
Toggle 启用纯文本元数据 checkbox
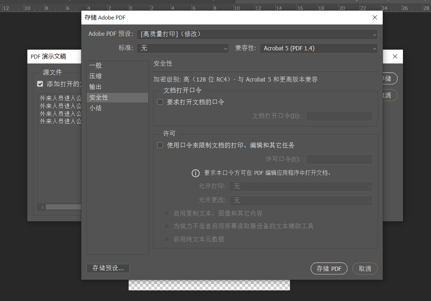pos(166,239)
